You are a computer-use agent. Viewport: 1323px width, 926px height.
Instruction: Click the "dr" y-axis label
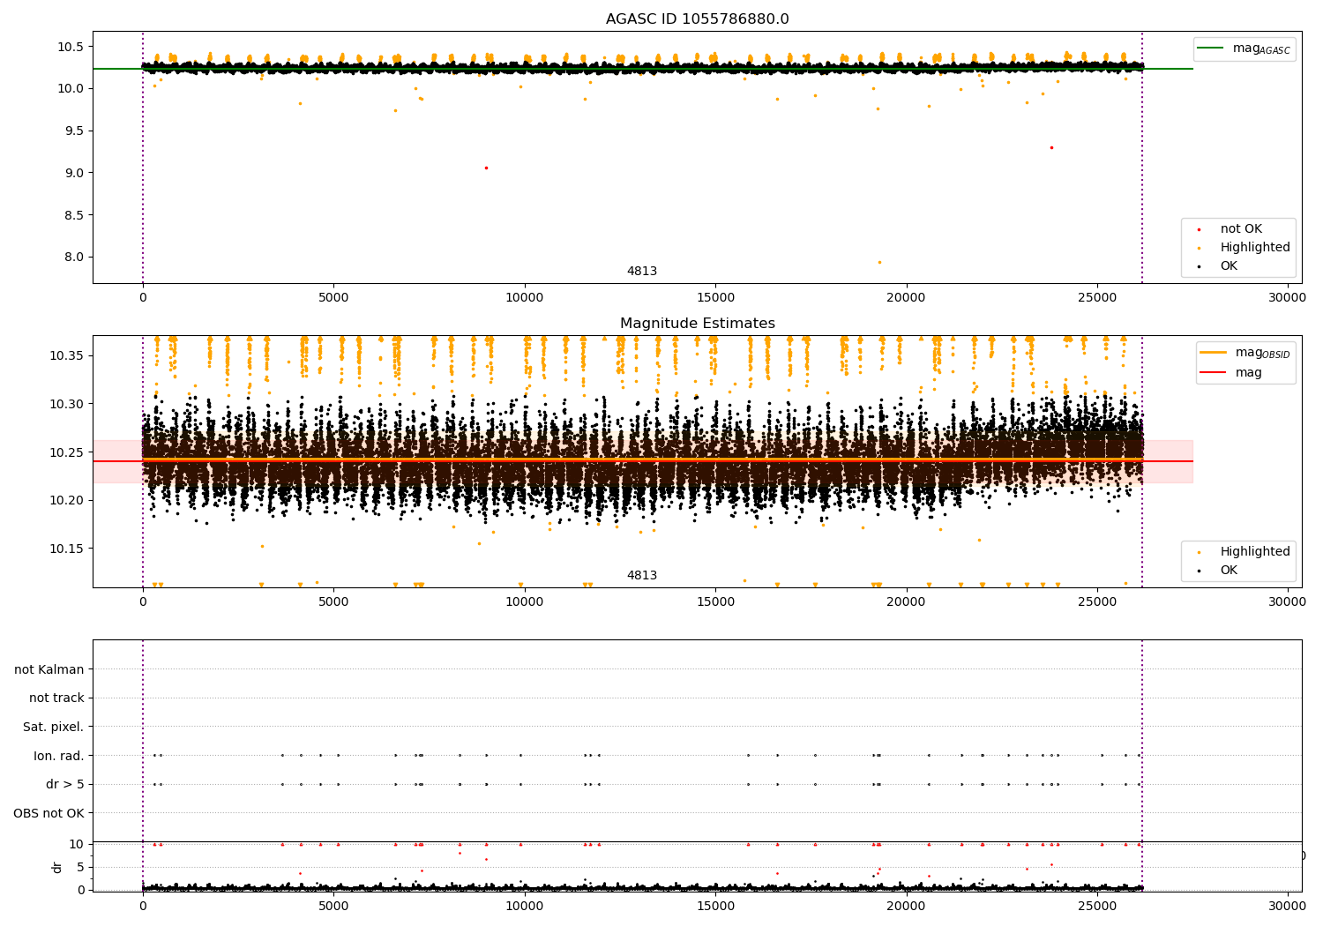(x=57, y=867)
